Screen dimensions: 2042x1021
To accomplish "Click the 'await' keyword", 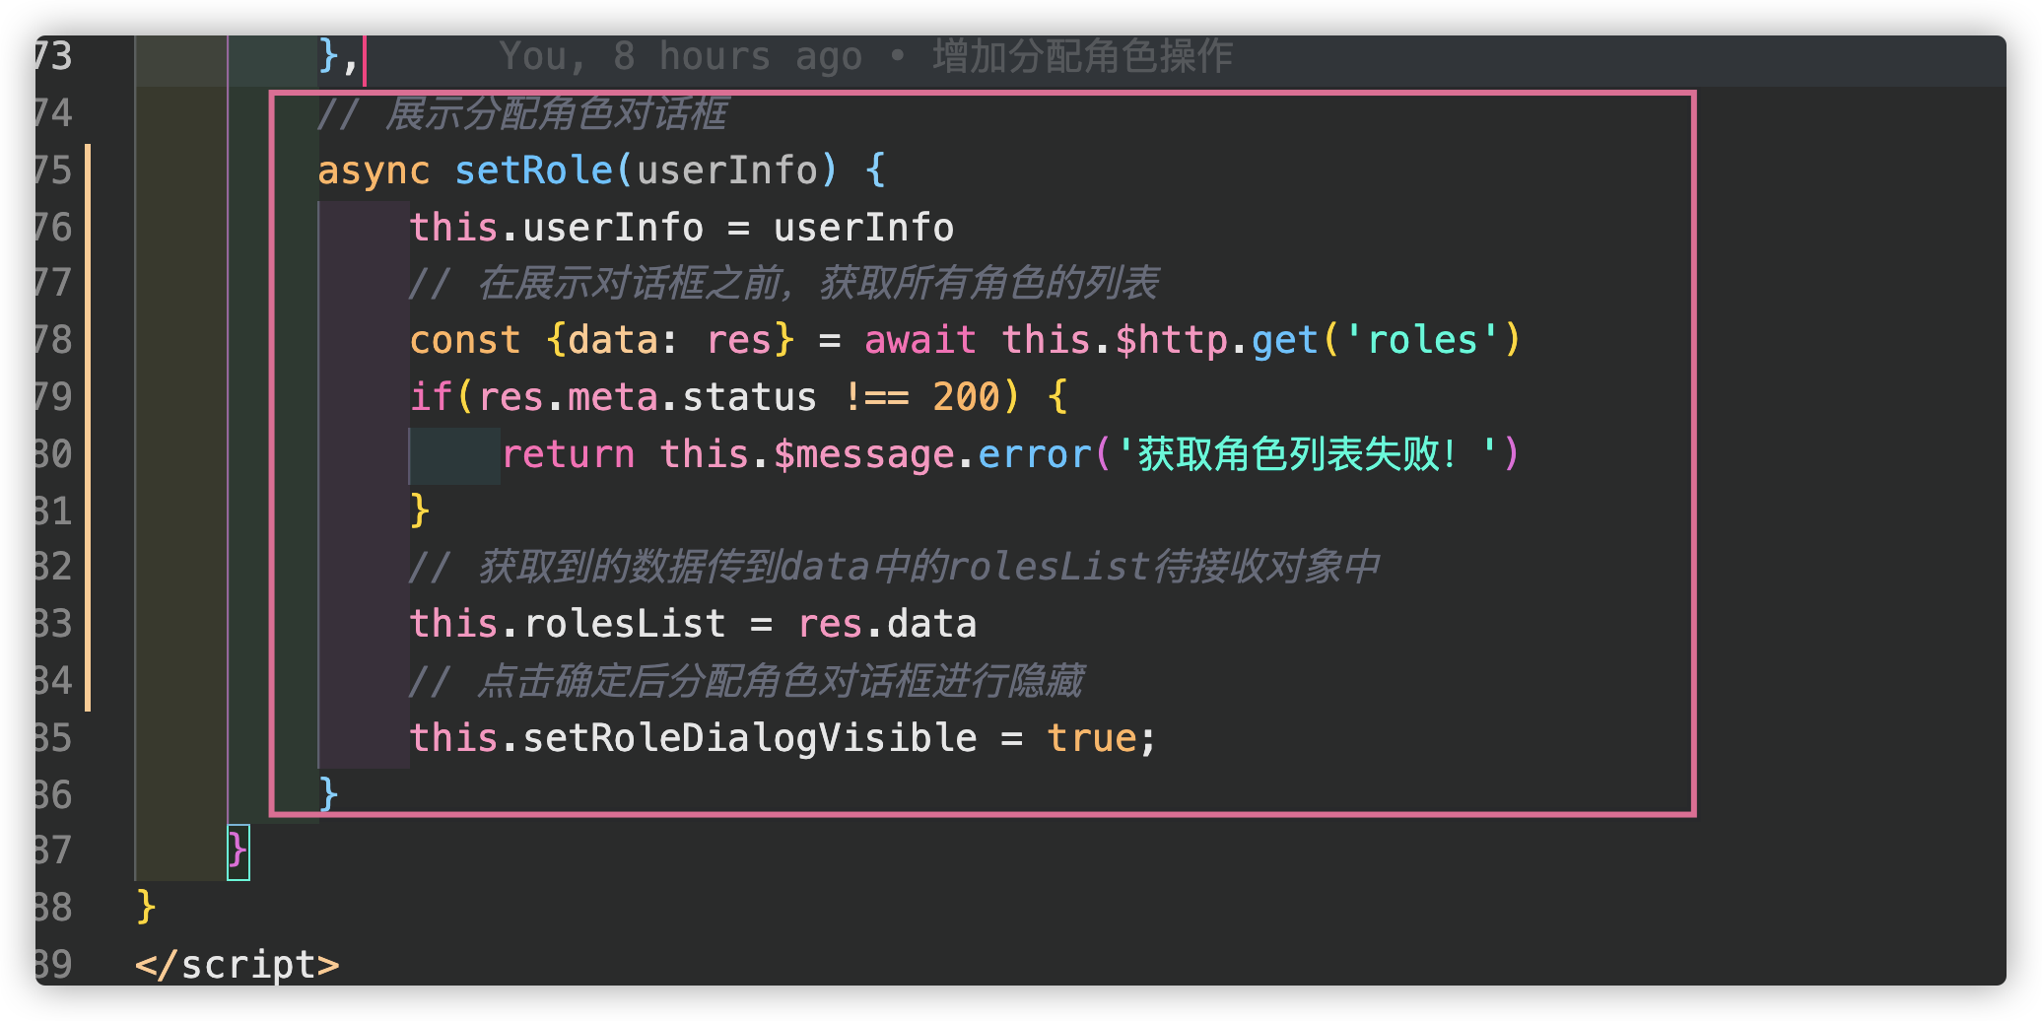I will click(920, 340).
